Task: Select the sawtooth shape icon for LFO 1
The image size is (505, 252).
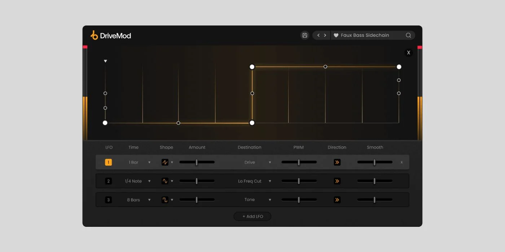Action: 165,162
